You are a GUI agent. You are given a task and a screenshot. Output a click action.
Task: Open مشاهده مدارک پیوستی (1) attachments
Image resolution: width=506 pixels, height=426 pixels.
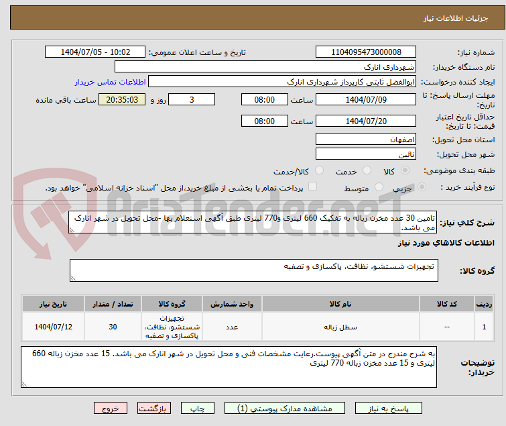[x=285, y=409]
